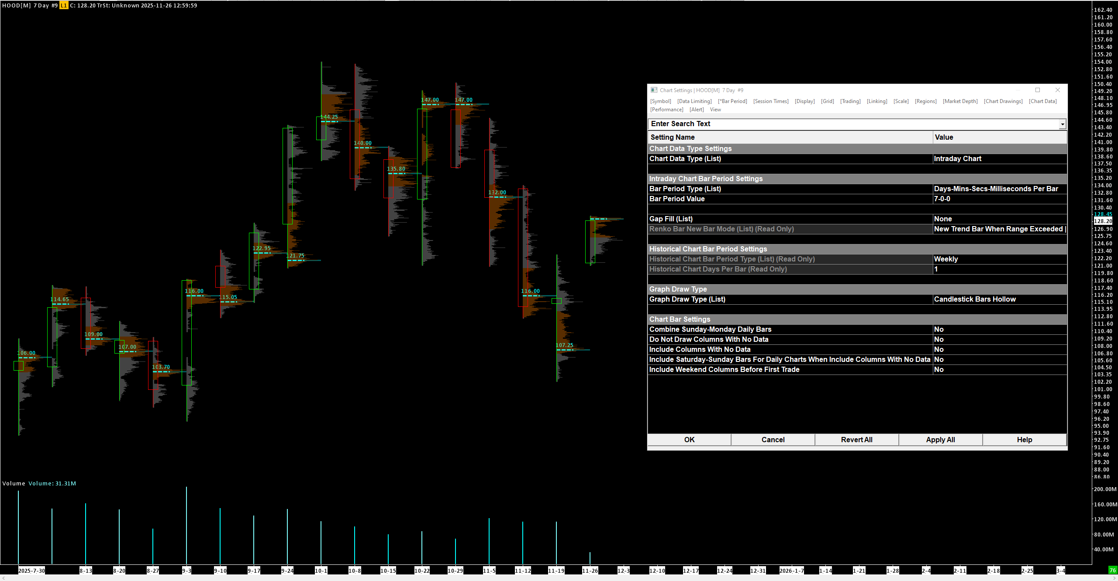The image size is (1118, 581).
Task: Open the View menu in Chart Settings
Action: click(715, 110)
